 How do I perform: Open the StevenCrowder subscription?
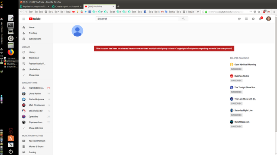pos(36,111)
